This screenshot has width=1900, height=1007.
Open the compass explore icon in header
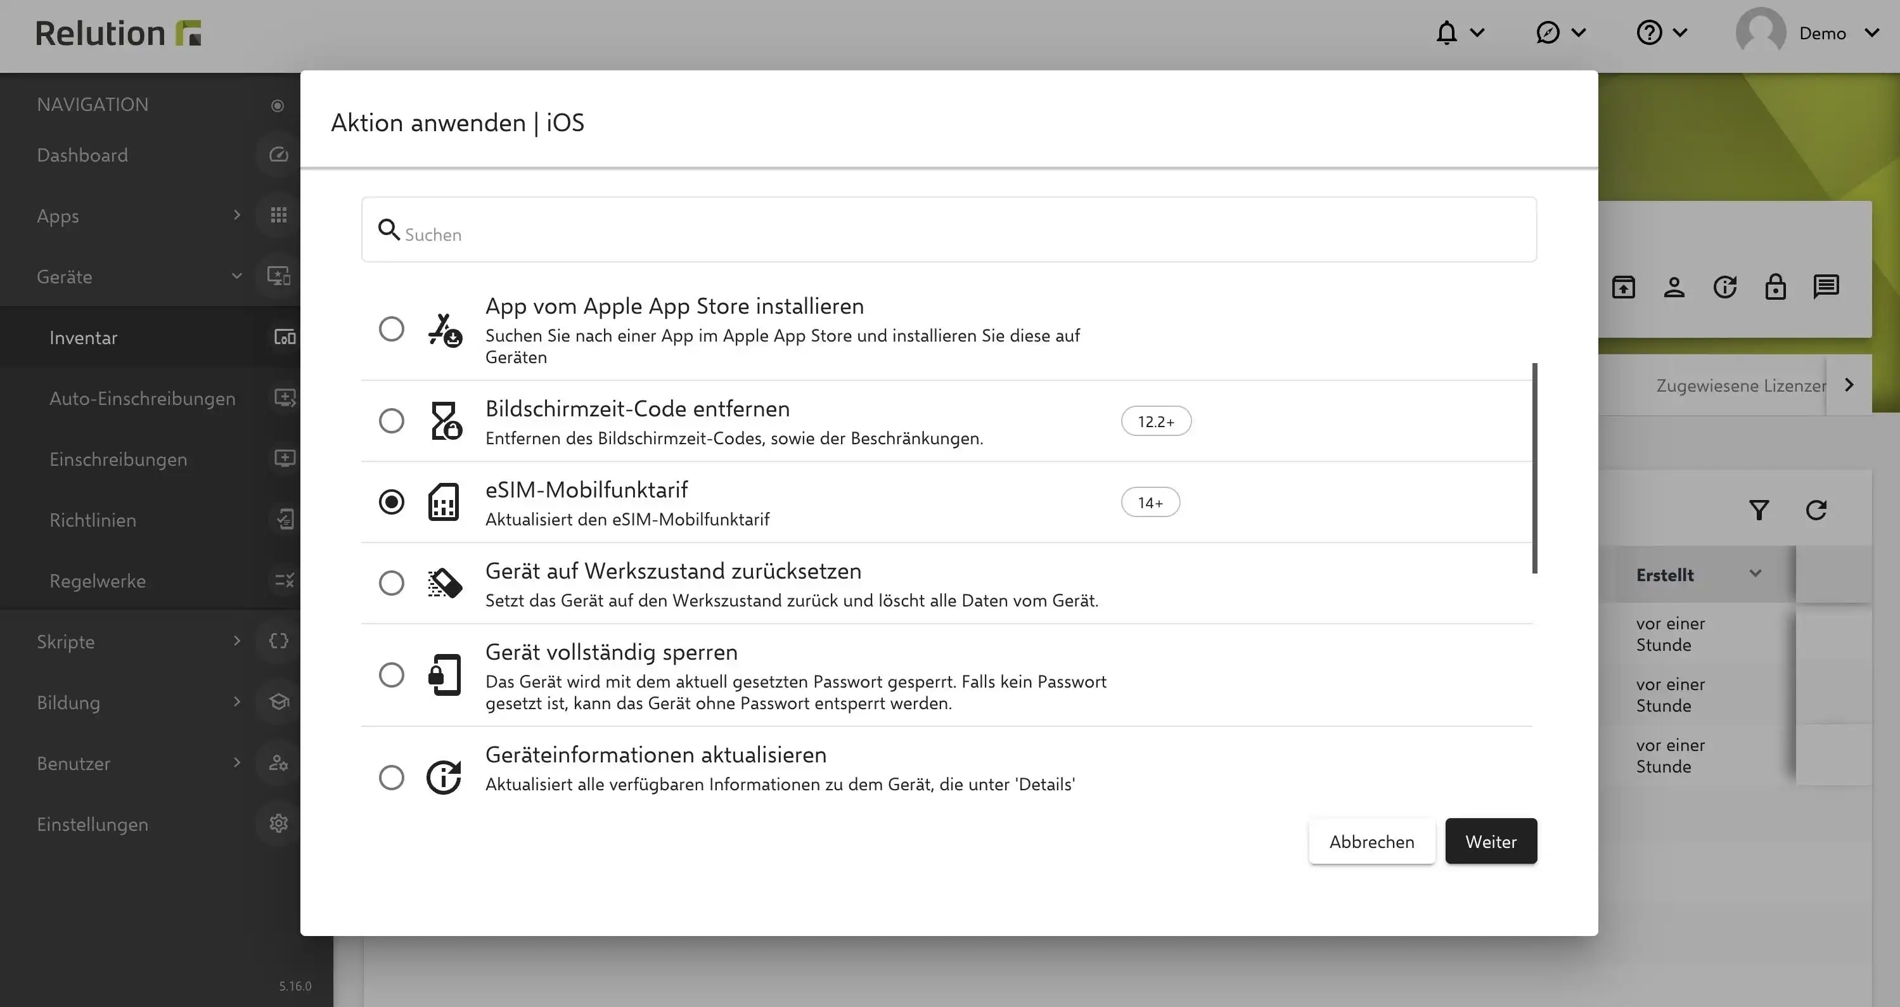1548,32
